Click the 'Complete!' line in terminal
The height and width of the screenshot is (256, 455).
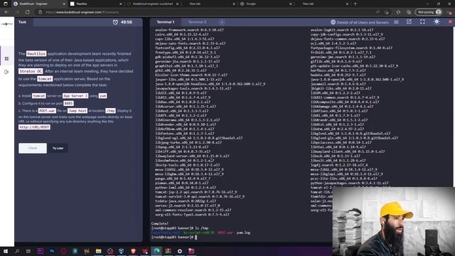tap(159, 223)
